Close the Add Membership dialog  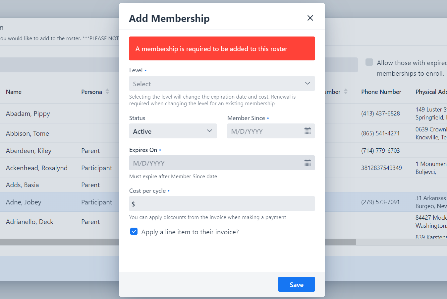tap(310, 18)
